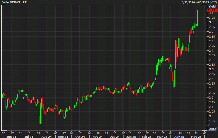Click the 2.8 yield axis label

(x=211, y=41)
